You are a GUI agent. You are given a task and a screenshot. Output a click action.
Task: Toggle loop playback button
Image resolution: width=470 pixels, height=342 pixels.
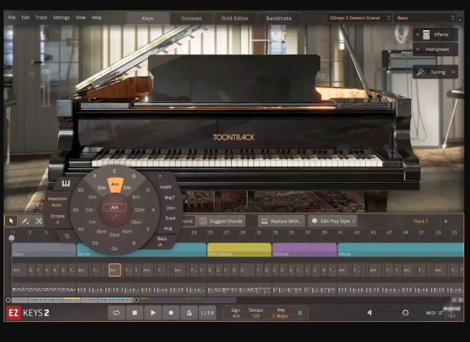[116, 313]
